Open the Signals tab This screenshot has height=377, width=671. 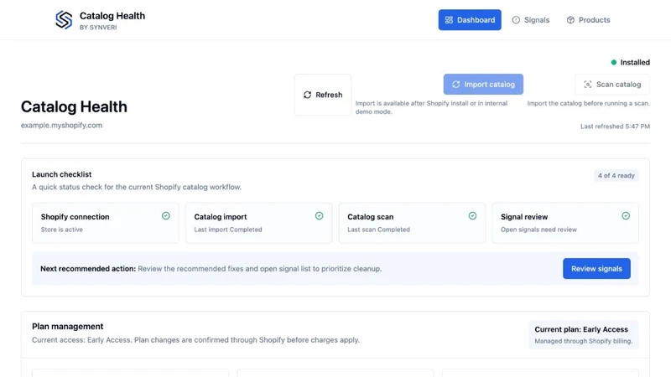(531, 20)
